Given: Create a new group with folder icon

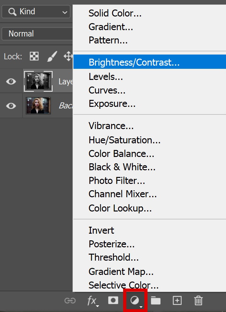Looking at the screenshot, I should (x=155, y=301).
